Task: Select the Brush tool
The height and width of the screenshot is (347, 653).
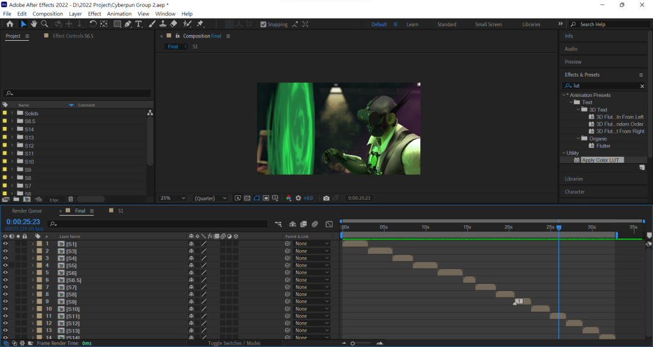Action: (152, 24)
